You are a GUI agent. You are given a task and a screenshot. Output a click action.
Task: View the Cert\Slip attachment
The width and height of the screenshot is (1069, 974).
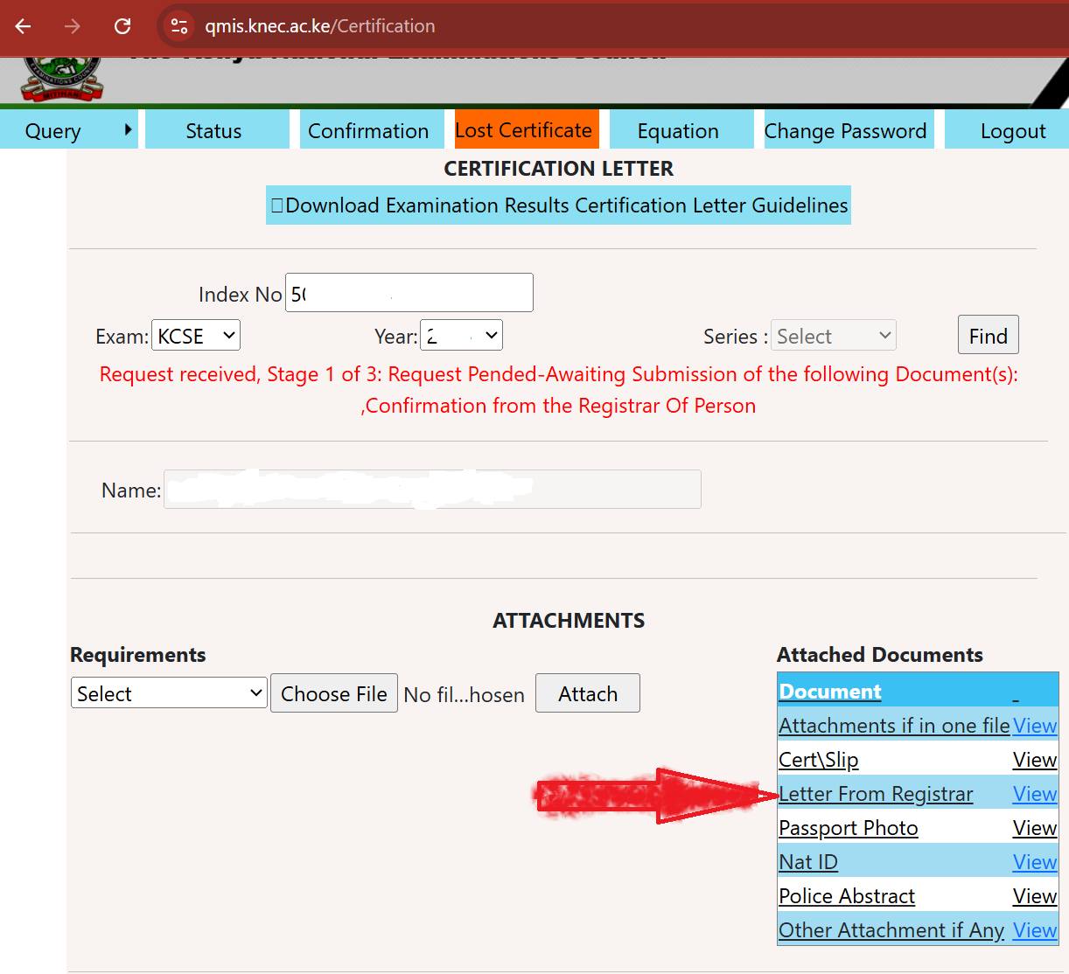tap(1035, 759)
